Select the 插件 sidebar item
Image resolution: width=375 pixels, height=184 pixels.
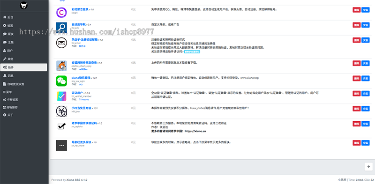pos(24,67)
